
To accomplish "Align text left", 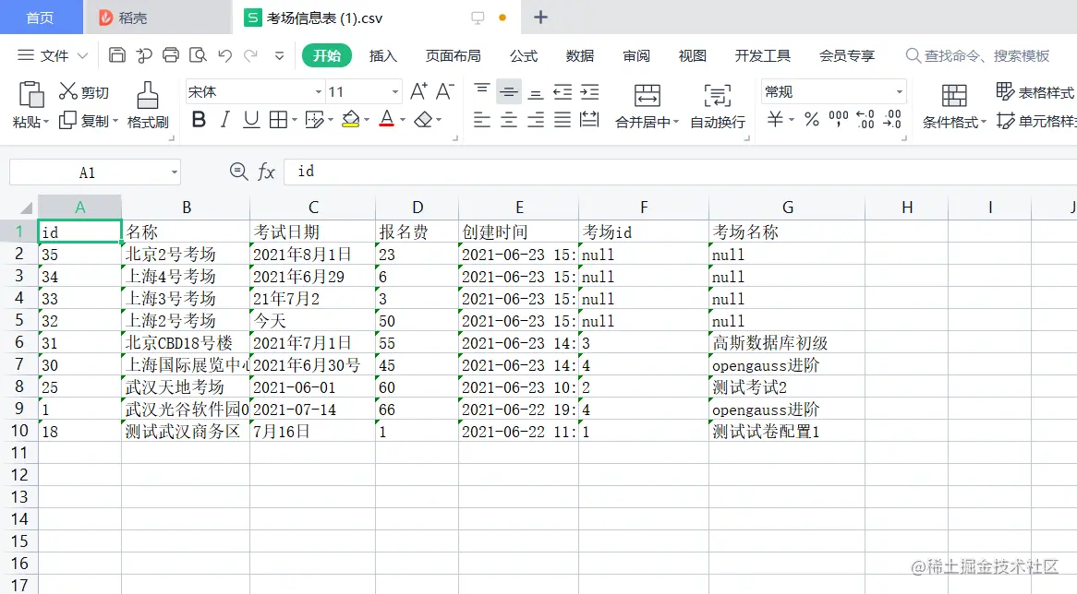I will (x=482, y=120).
